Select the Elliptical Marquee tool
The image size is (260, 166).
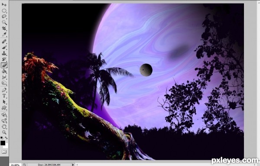(x=4, y=11)
